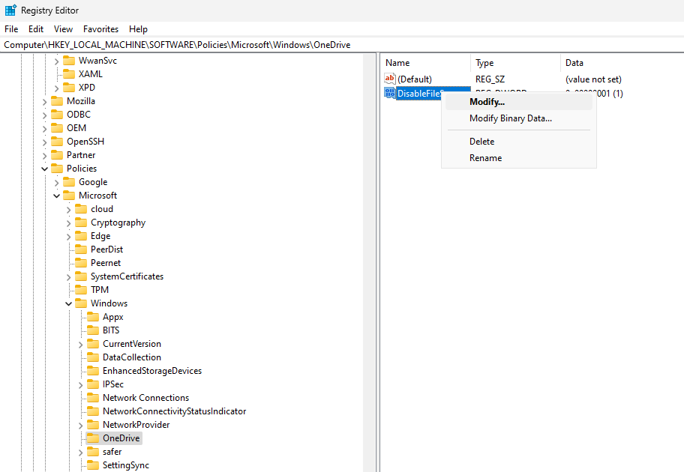
Task: Expand the NetworkProvider key
Action: point(81,426)
